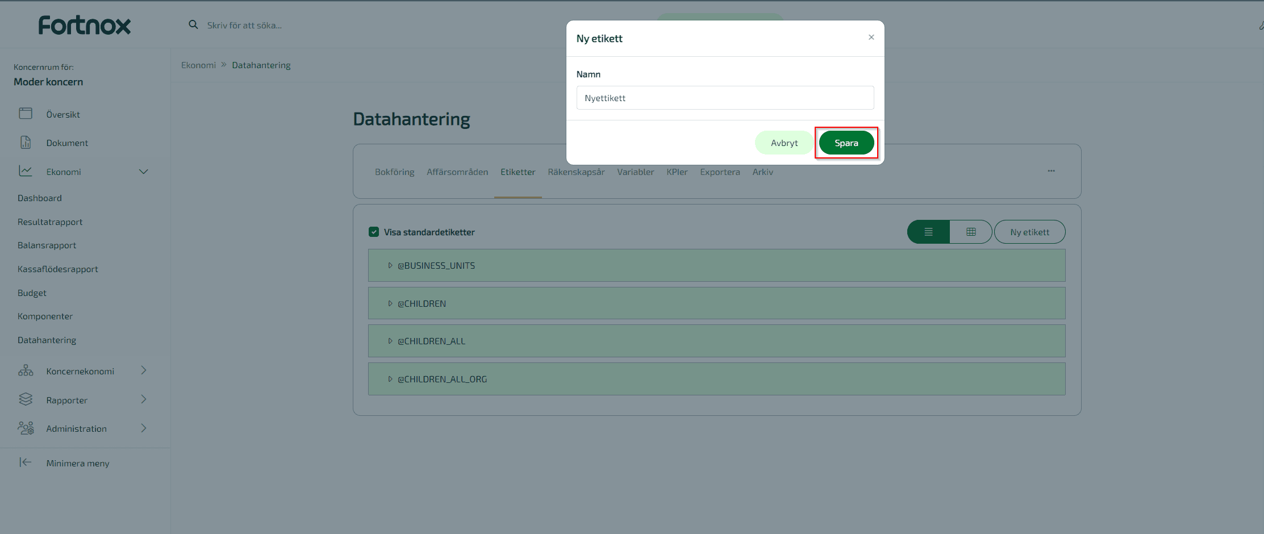The width and height of the screenshot is (1264, 534).
Task: Focus the top search field
Action: pos(244,25)
